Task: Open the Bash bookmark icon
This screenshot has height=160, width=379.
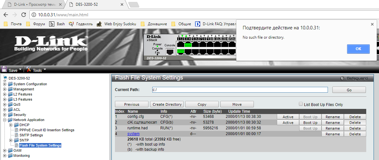Action: pyautogui.click(x=52, y=24)
